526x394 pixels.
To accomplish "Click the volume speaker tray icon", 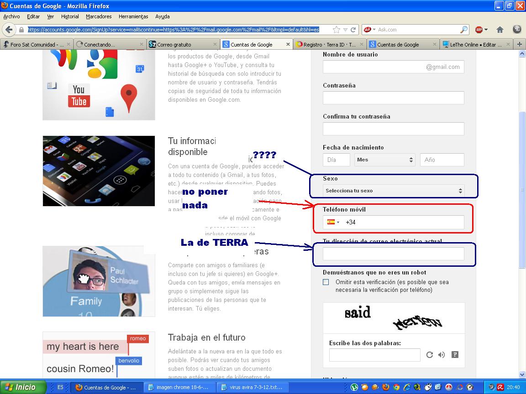I will 492,387.
